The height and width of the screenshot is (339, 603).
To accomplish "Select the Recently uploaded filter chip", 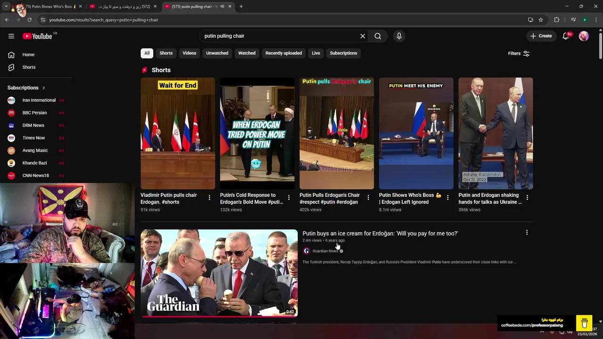I will click(x=284, y=53).
